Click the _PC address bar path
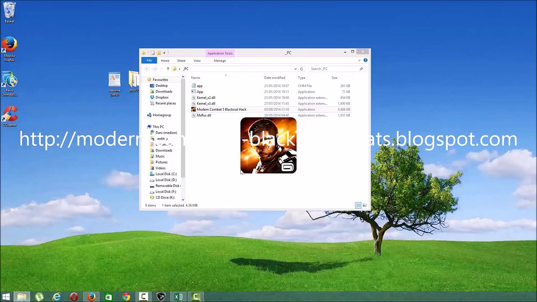The height and width of the screenshot is (302, 537). pyautogui.click(x=186, y=69)
